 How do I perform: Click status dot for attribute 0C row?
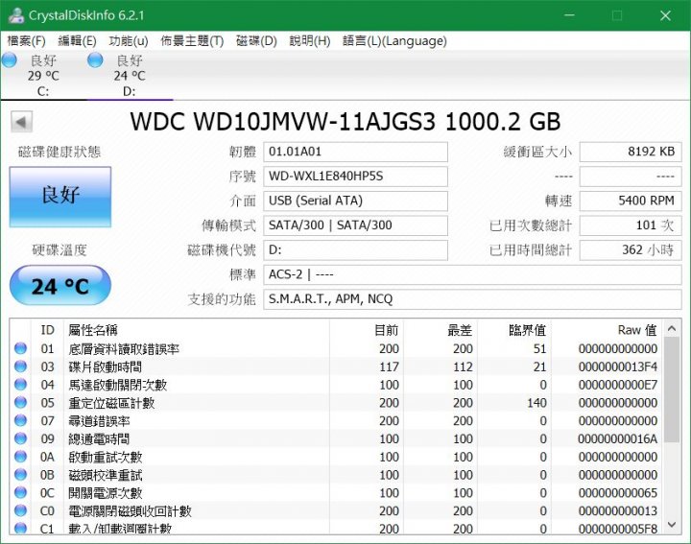pyautogui.click(x=20, y=493)
